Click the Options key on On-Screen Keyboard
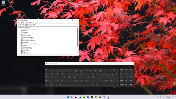The height and width of the screenshot is (99, 176). [122, 85]
